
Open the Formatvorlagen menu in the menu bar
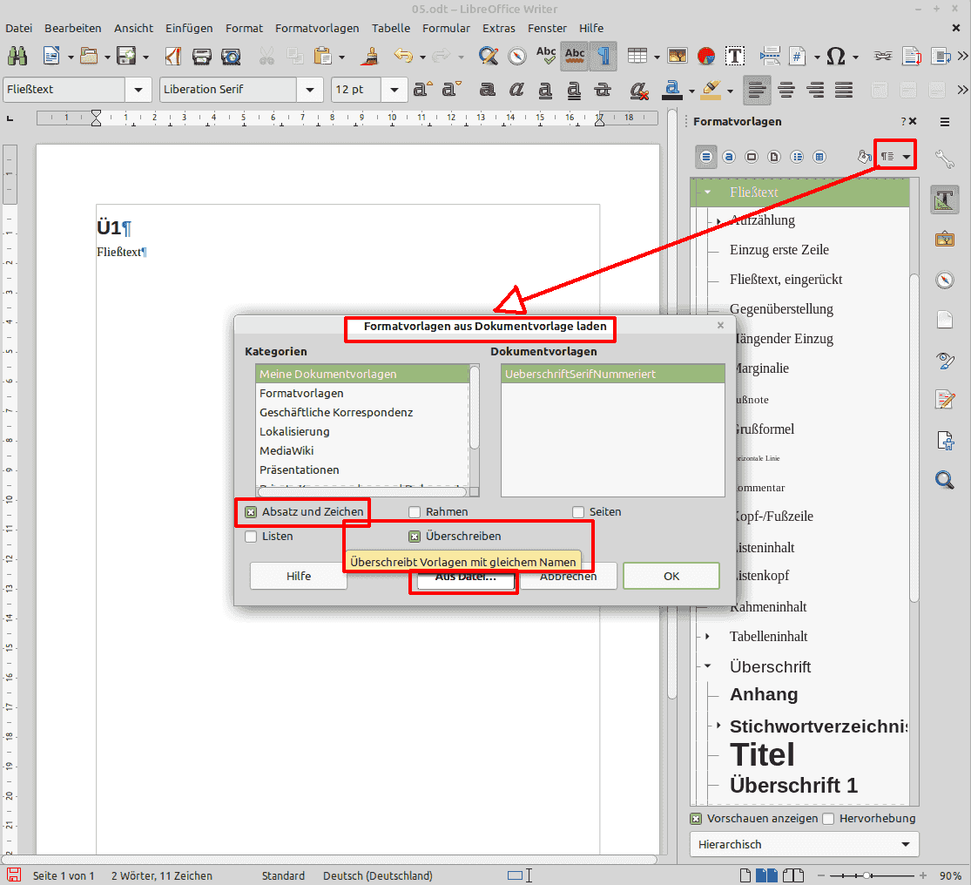[317, 28]
